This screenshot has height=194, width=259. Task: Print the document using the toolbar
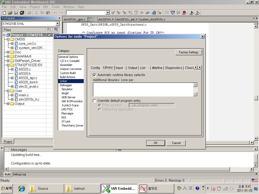[29, 13]
